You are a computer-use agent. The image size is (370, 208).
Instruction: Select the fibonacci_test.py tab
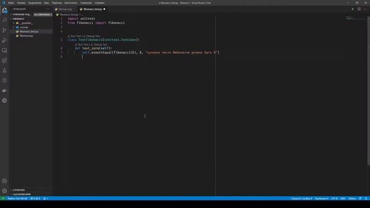pos(92,9)
